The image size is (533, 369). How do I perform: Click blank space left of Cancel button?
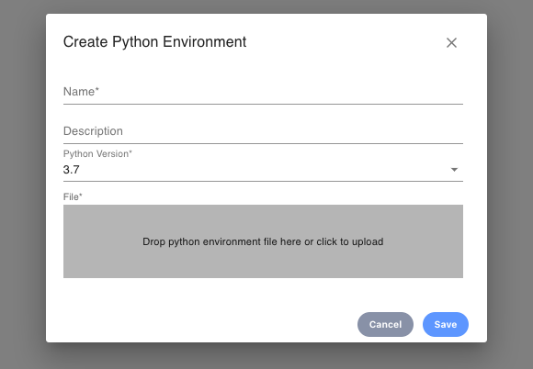point(204,325)
